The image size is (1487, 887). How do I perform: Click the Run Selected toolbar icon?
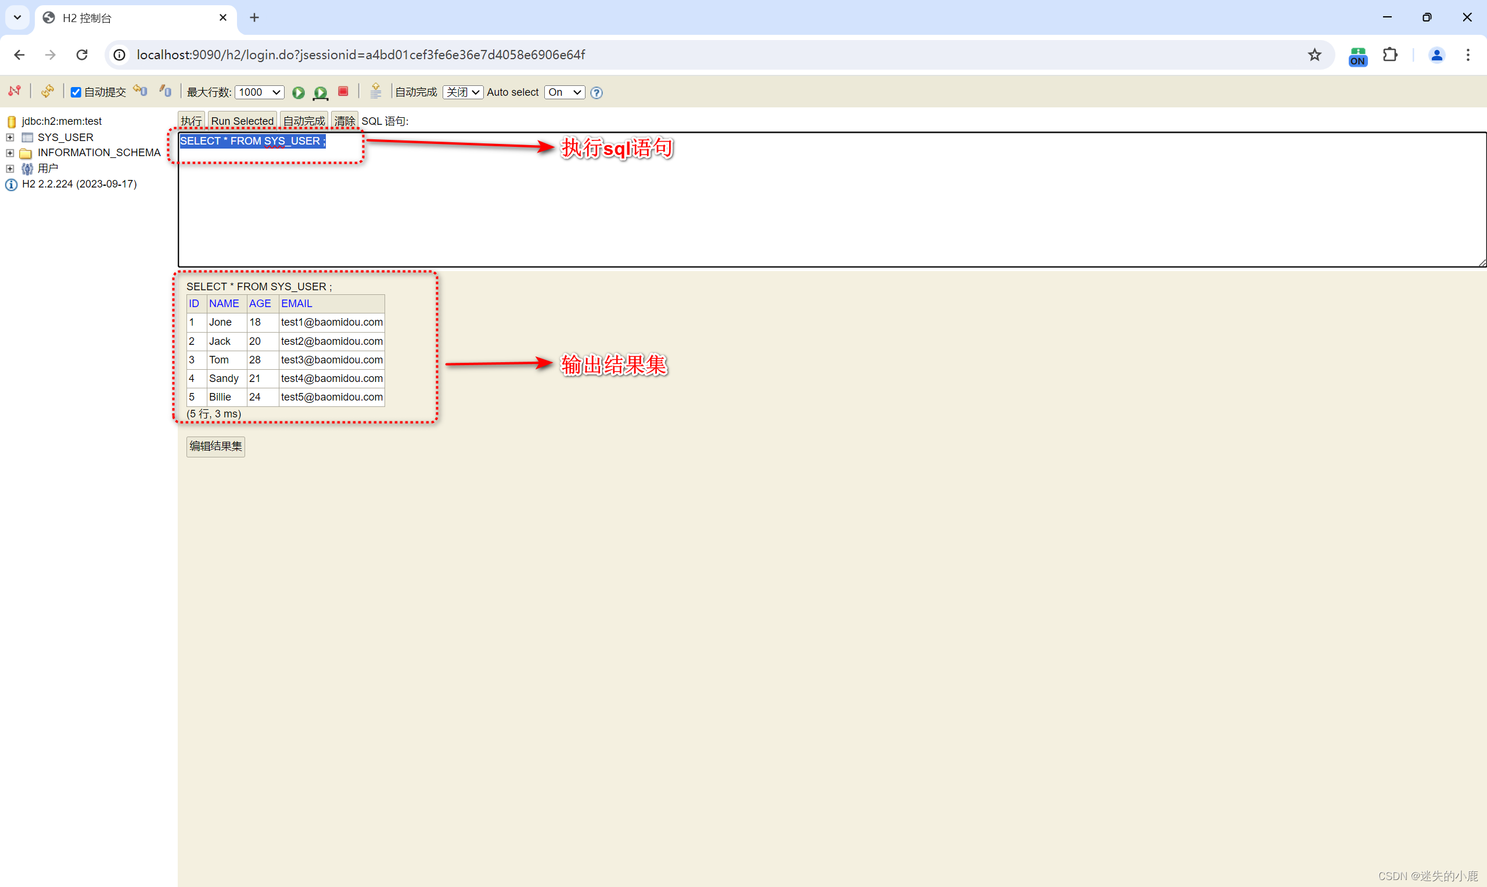click(321, 92)
